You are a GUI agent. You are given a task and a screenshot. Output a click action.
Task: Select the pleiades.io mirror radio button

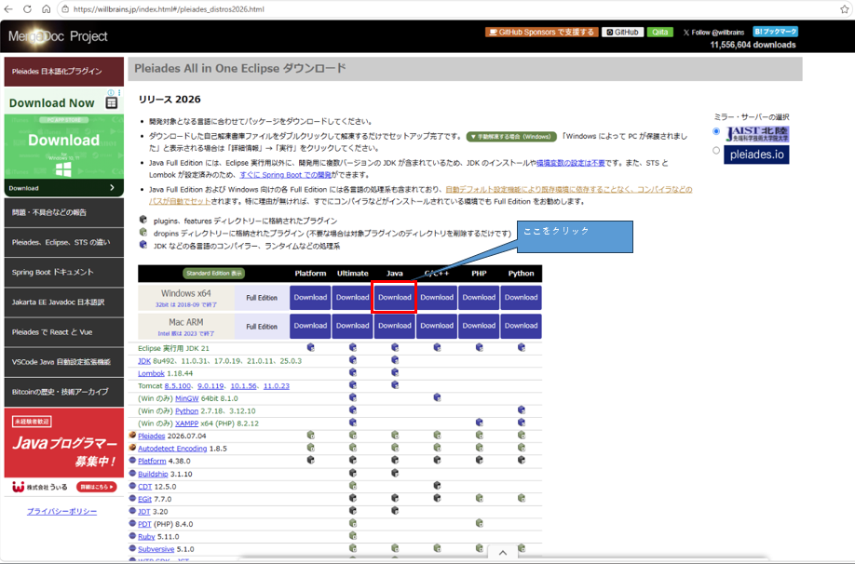tap(716, 151)
